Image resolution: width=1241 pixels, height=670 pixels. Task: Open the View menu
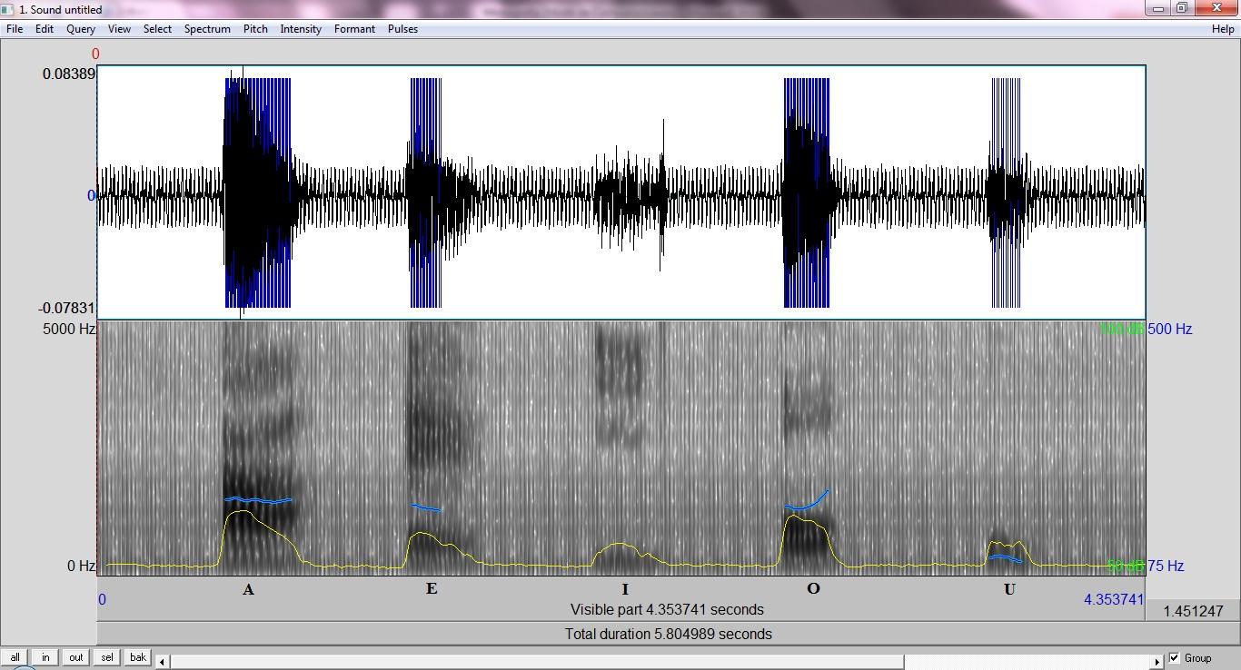[x=119, y=29]
